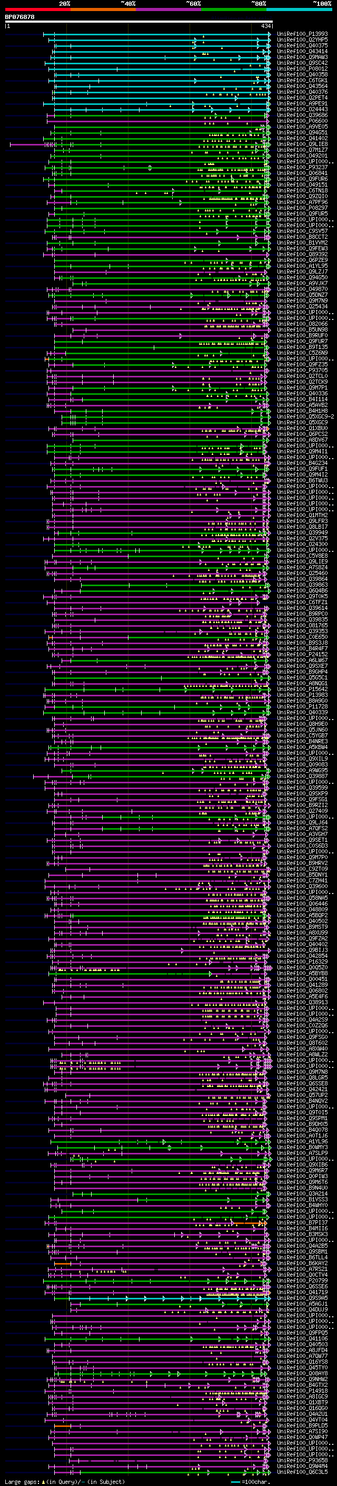Open the UniRef100_Q08AY8 hit
This screenshot has height=1486, width=337.
tap(302, 1373)
